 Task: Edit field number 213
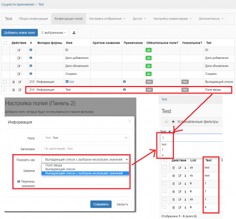click(x=19, y=82)
